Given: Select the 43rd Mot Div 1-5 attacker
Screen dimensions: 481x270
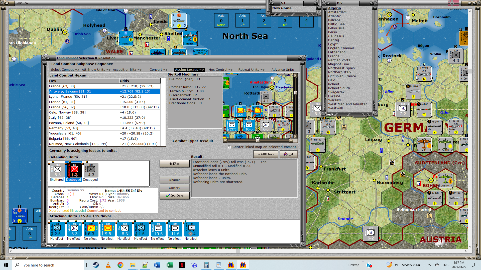Looking at the screenshot, I should (x=141, y=229).
